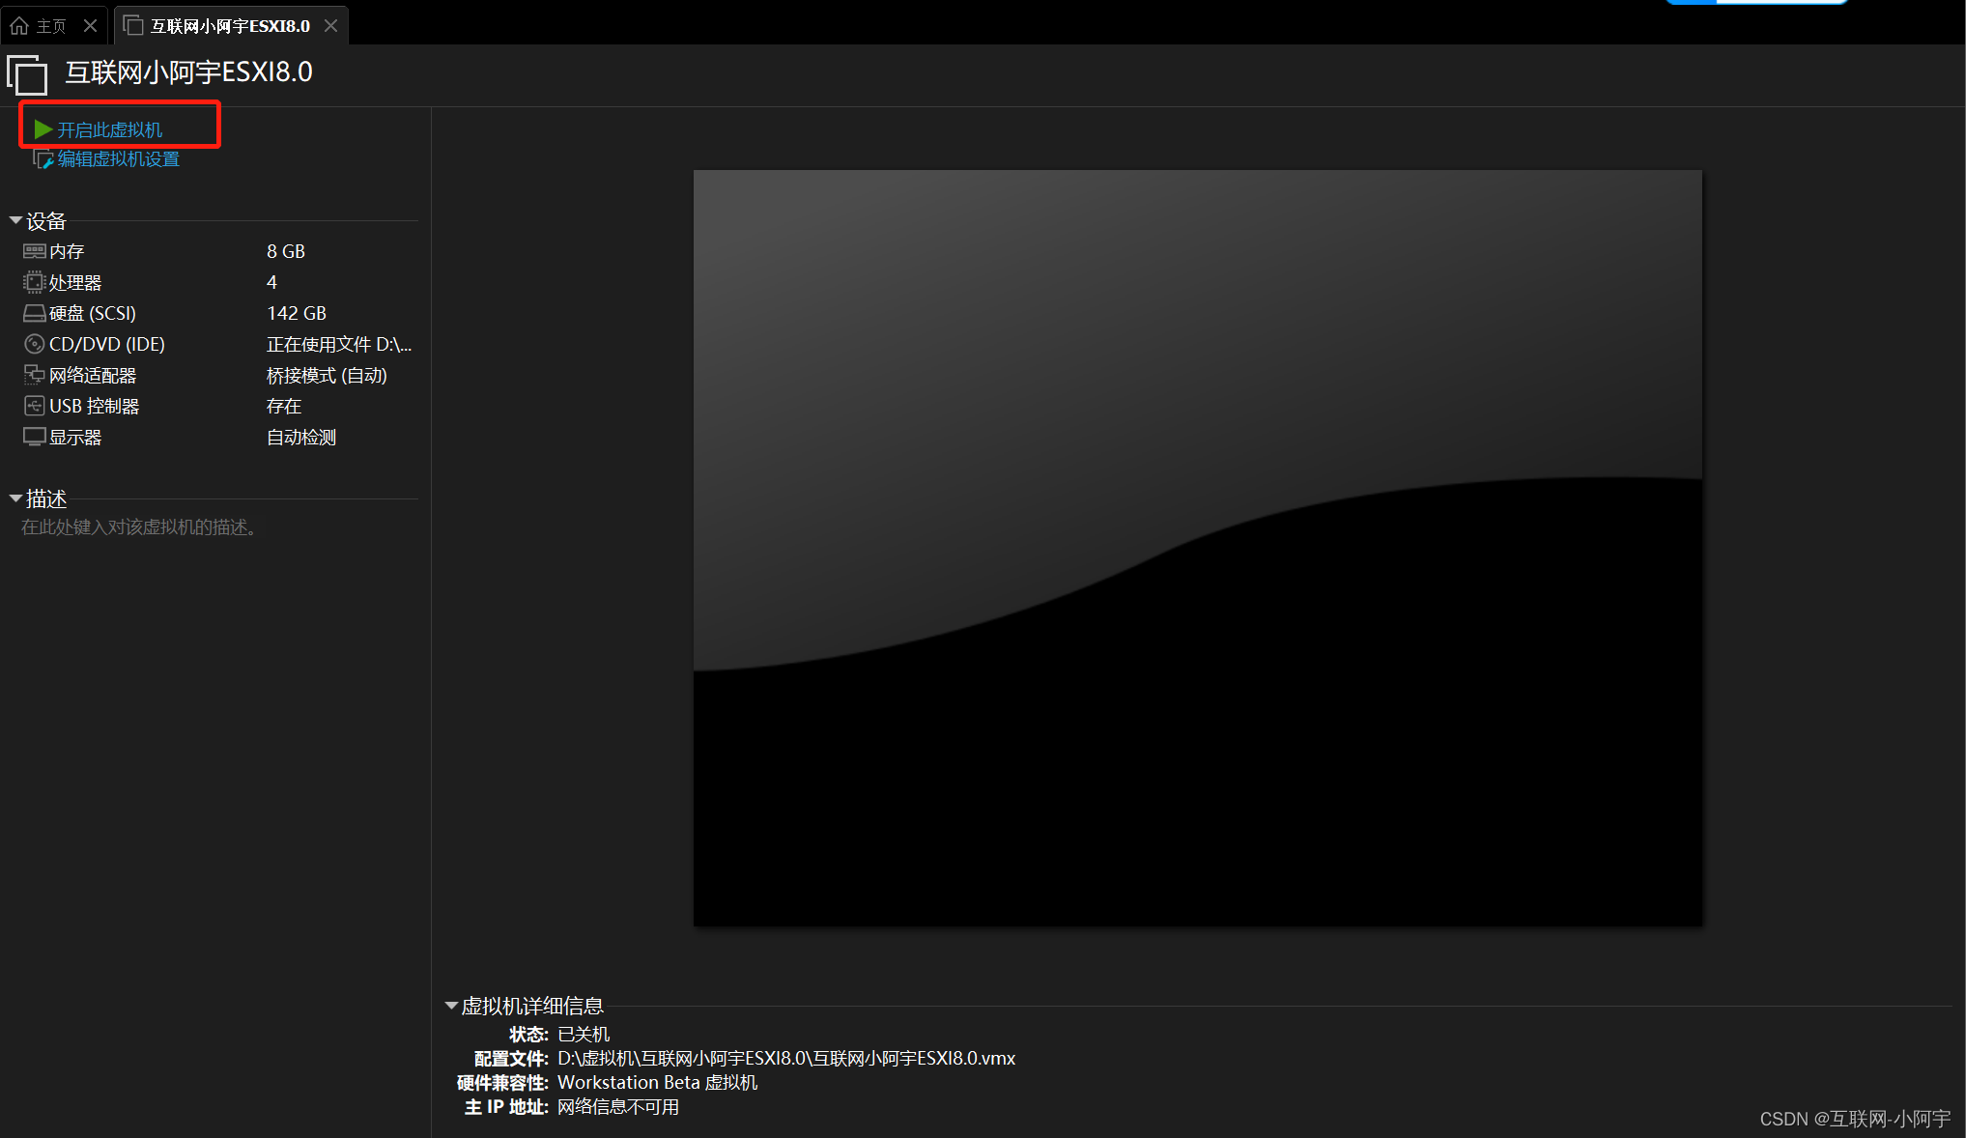The width and height of the screenshot is (1966, 1138).
Task: Click the processor (处理器) device icon
Action: tap(33, 282)
